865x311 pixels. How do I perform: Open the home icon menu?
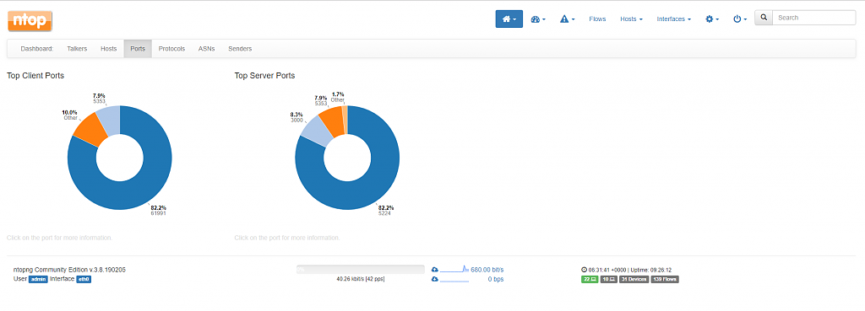pyautogui.click(x=509, y=19)
